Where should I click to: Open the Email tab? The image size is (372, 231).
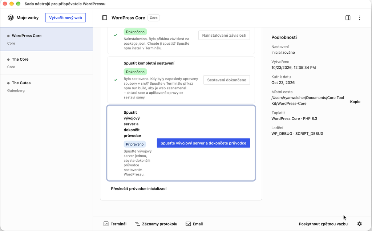pyautogui.click(x=194, y=224)
